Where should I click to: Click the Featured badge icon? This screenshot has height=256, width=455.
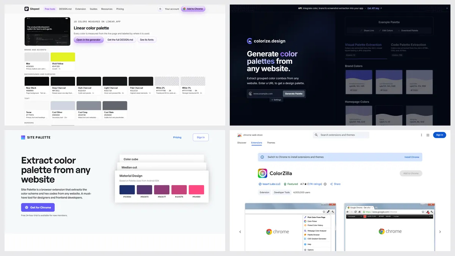285,184
